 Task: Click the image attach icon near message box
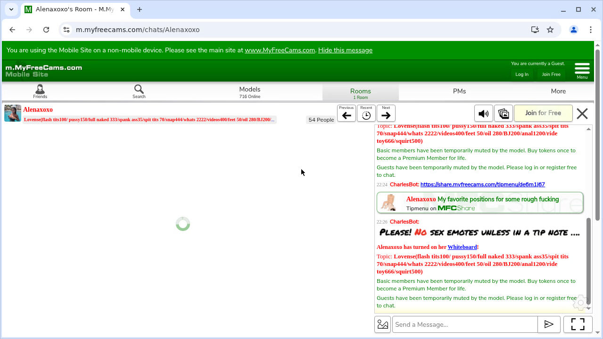point(383,324)
